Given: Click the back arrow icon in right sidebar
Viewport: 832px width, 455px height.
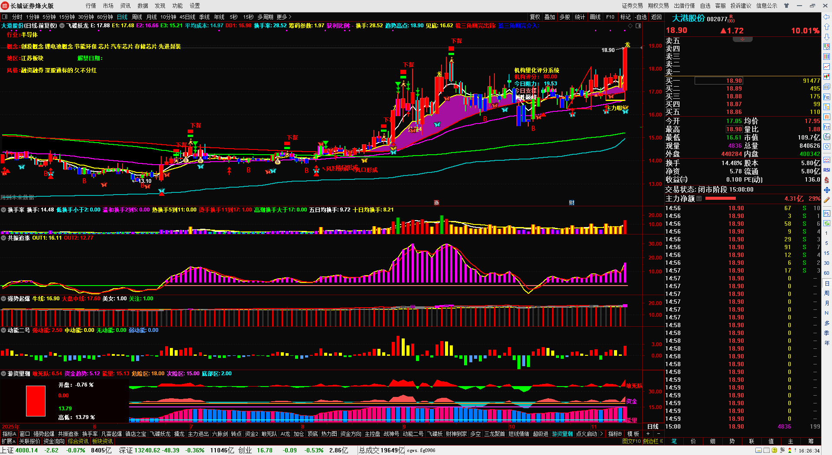Looking at the screenshot, I should click(827, 17).
